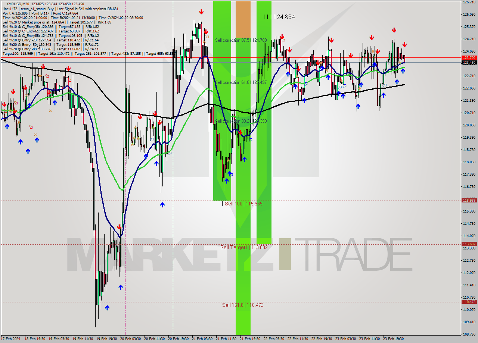
Task: Click the orange block atop the middle green band
Action: coord(243,19)
